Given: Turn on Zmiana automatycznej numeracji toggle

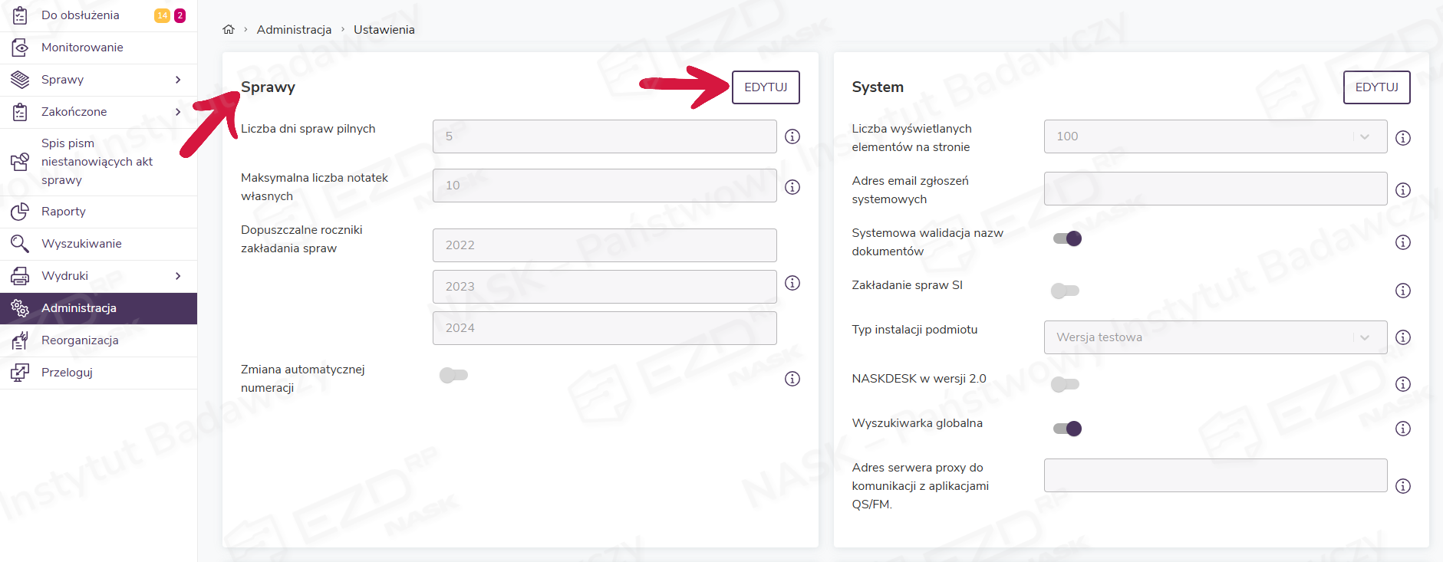Looking at the screenshot, I should (x=453, y=375).
